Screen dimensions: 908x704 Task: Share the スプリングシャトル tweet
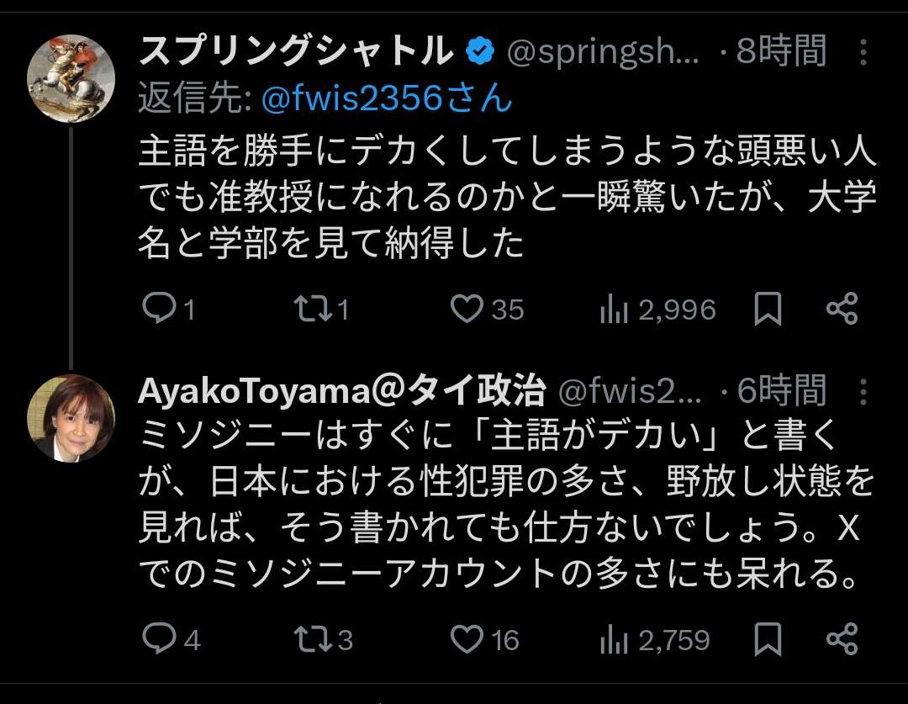pyautogui.click(x=842, y=309)
